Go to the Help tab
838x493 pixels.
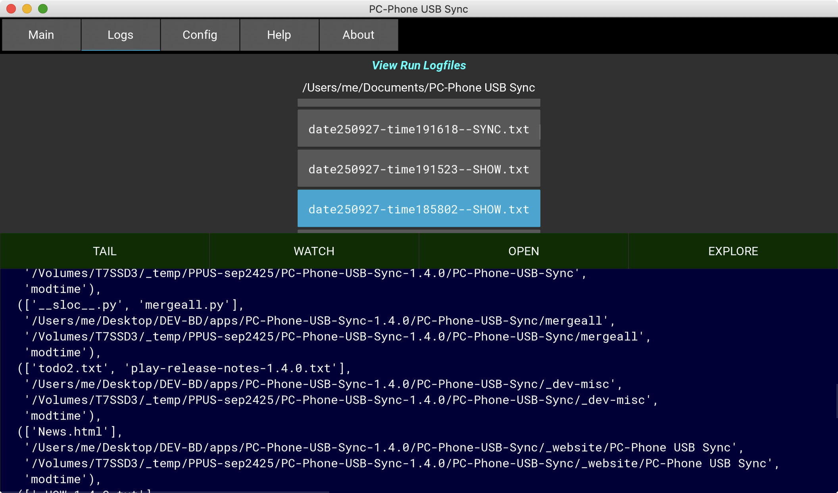click(279, 35)
